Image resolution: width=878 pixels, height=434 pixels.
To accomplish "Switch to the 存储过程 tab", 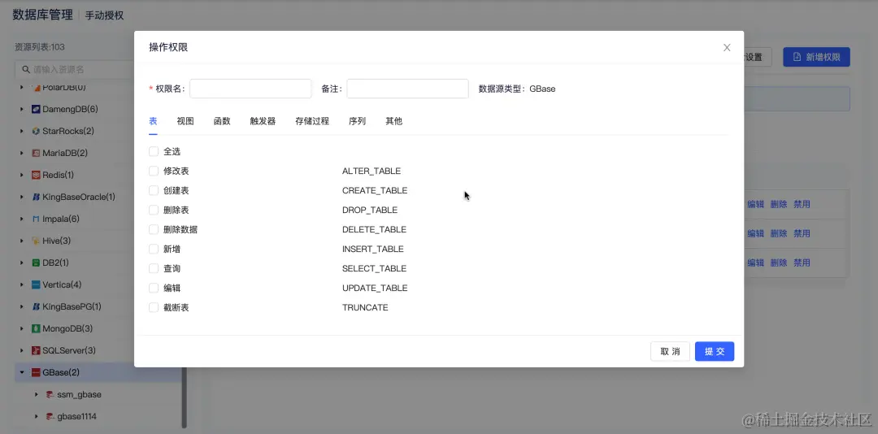I will click(312, 121).
